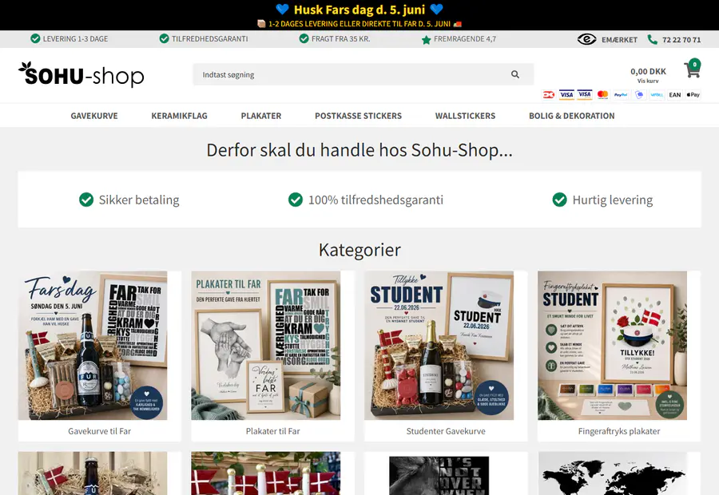Click the Apple Pay payment icon
This screenshot has height=495, width=719.
[x=693, y=95]
